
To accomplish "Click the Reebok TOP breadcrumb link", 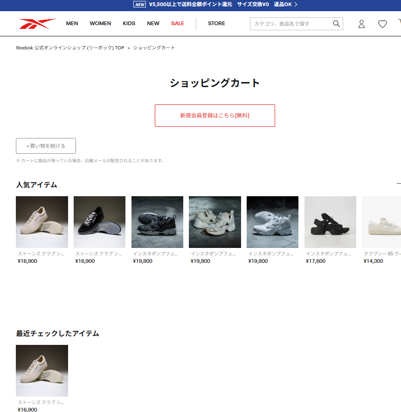I will [x=70, y=48].
